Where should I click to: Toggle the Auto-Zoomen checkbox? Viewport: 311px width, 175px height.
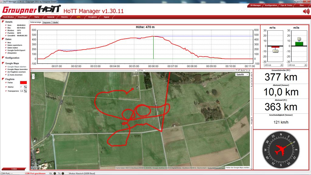coord(9,75)
